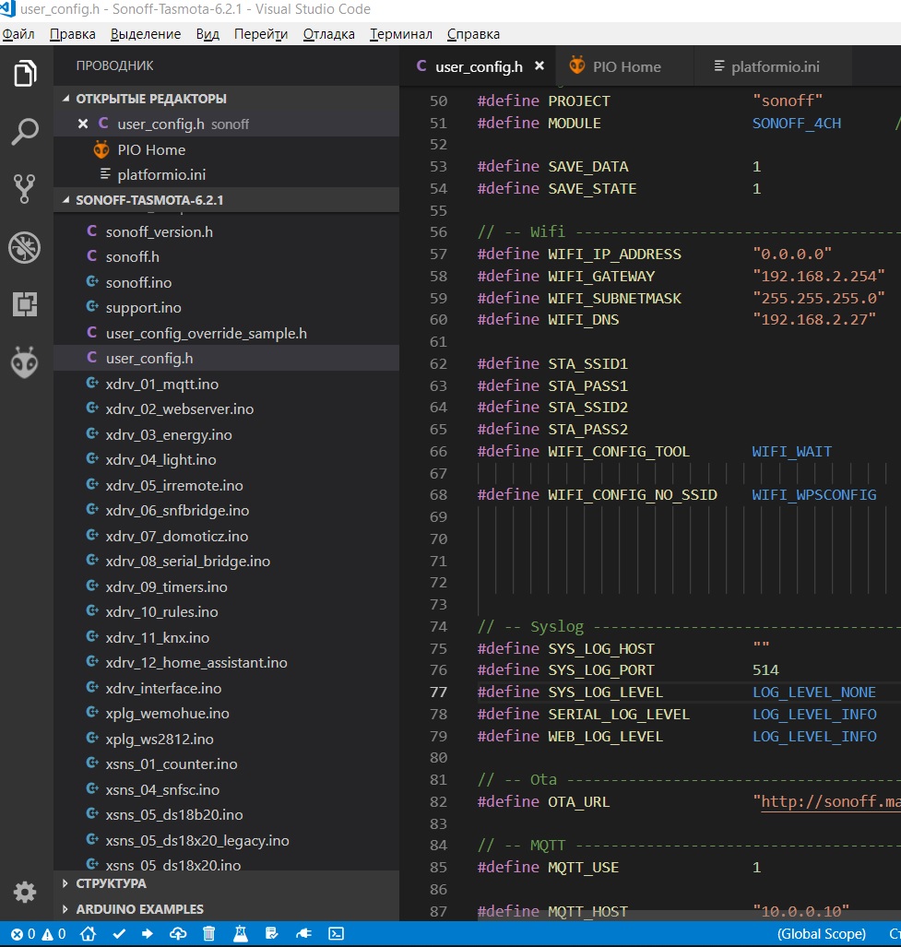Run PlatformIO tests via the flask icon

click(x=241, y=934)
